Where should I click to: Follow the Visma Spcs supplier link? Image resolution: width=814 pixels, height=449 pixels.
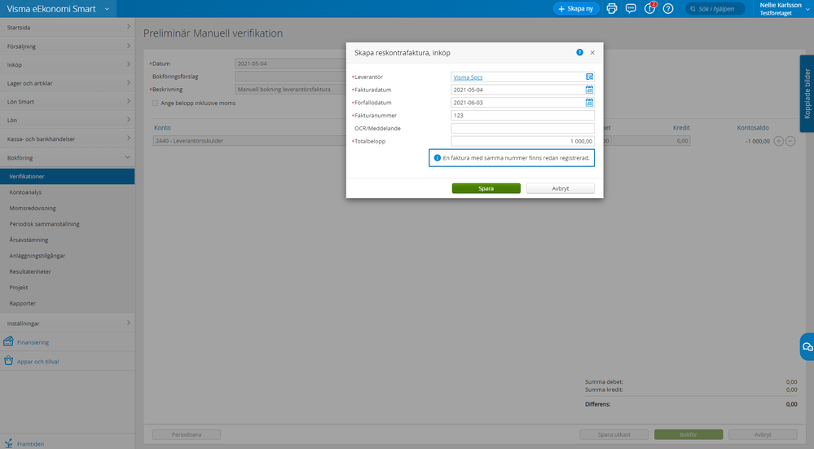[x=468, y=77]
